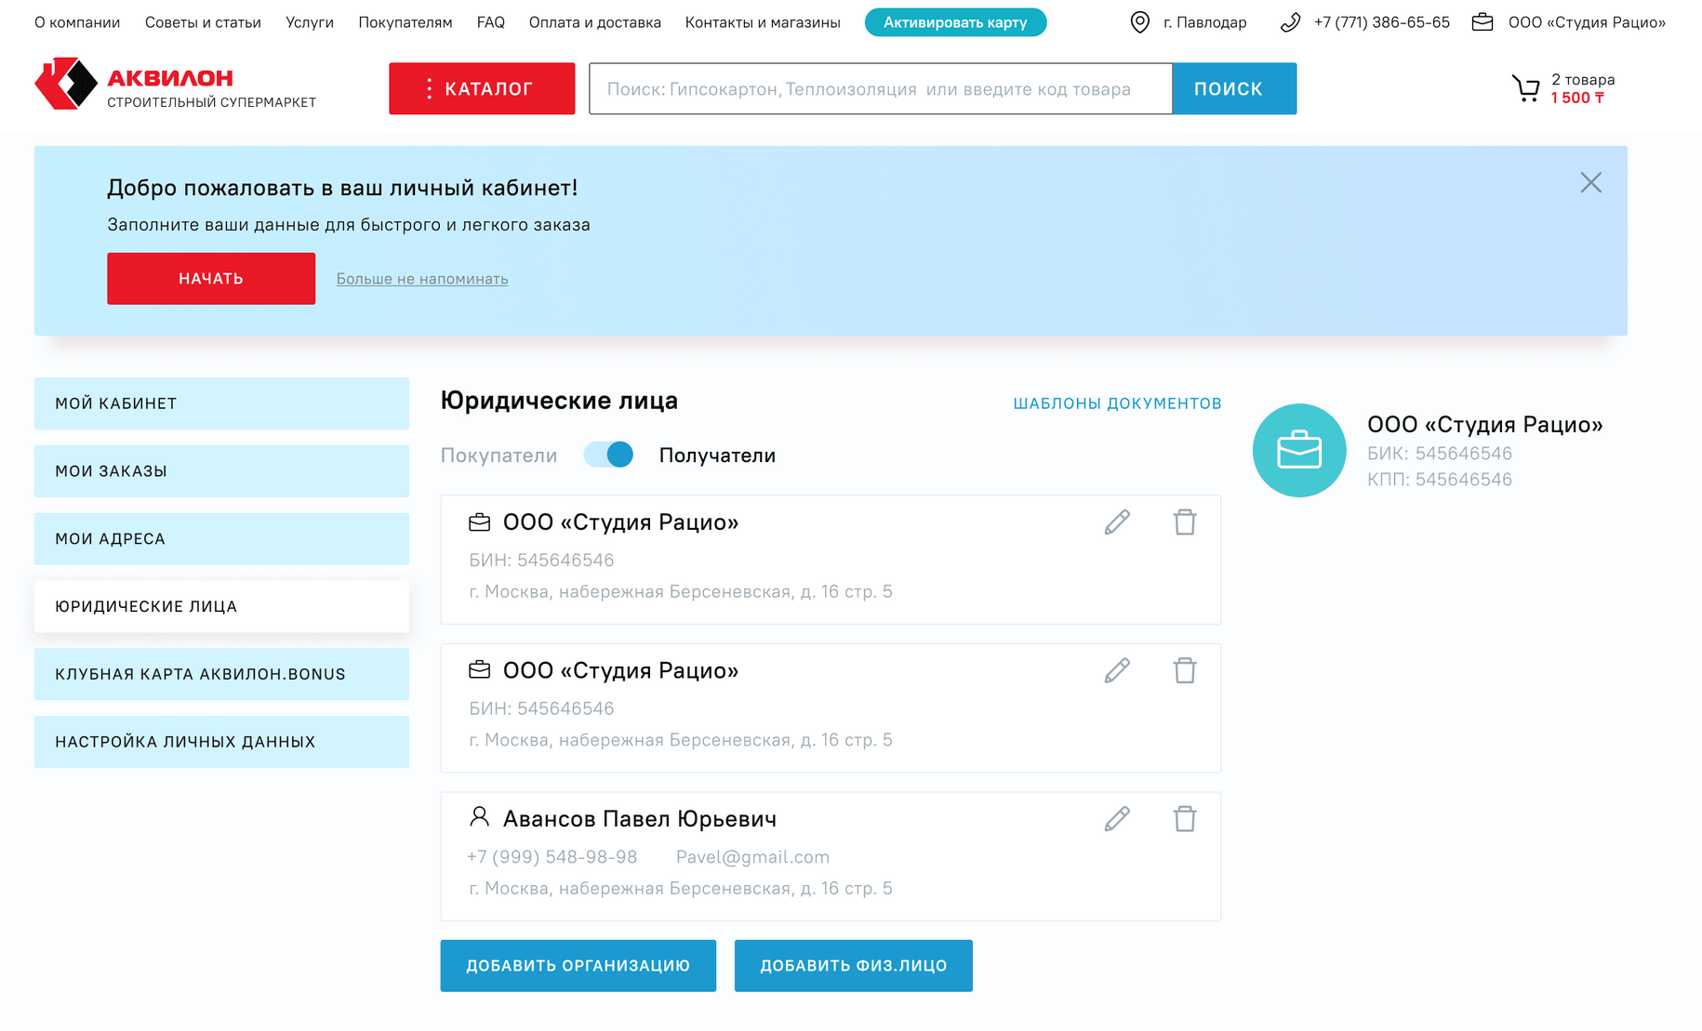Open Оплата и доставка in the top menu
The height and width of the screenshot is (1031, 1702).
pyautogui.click(x=594, y=22)
